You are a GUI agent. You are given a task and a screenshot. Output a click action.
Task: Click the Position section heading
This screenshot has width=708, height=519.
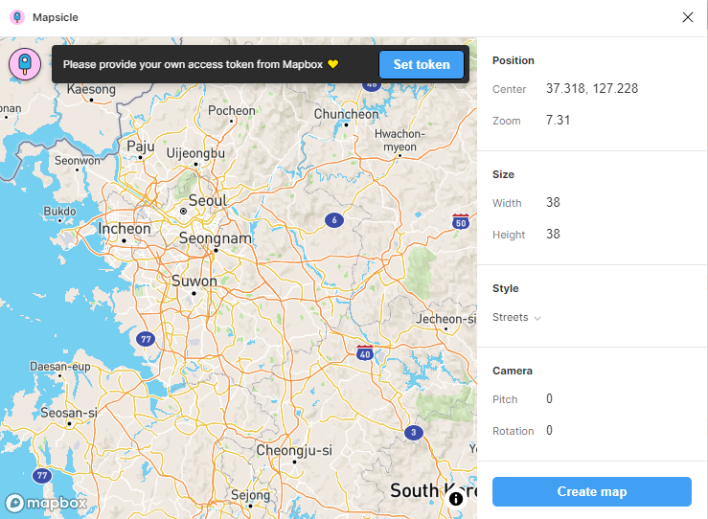pos(513,60)
